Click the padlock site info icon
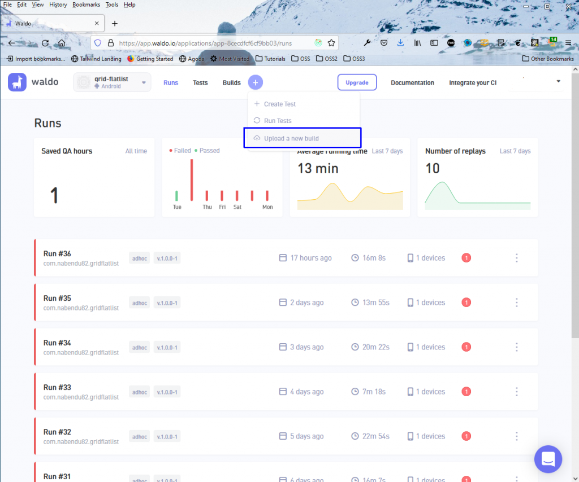Viewport: 579px width, 482px height. (x=111, y=43)
